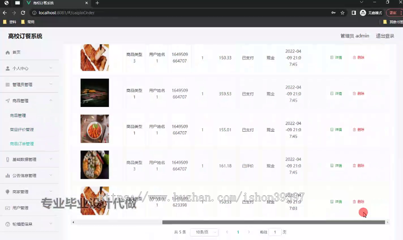Image resolution: width=403 pixels, height=240 pixels.
Task: Open the 其他书签 bookmarks folder
Action: pyautogui.click(x=393, y=22)
